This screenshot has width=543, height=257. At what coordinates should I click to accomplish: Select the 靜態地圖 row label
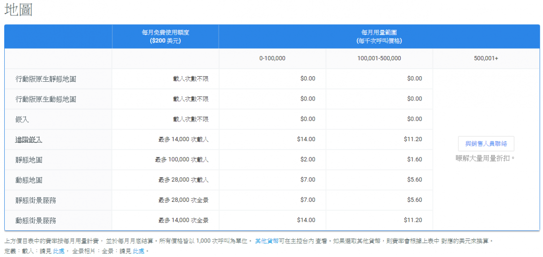(29, 160)
